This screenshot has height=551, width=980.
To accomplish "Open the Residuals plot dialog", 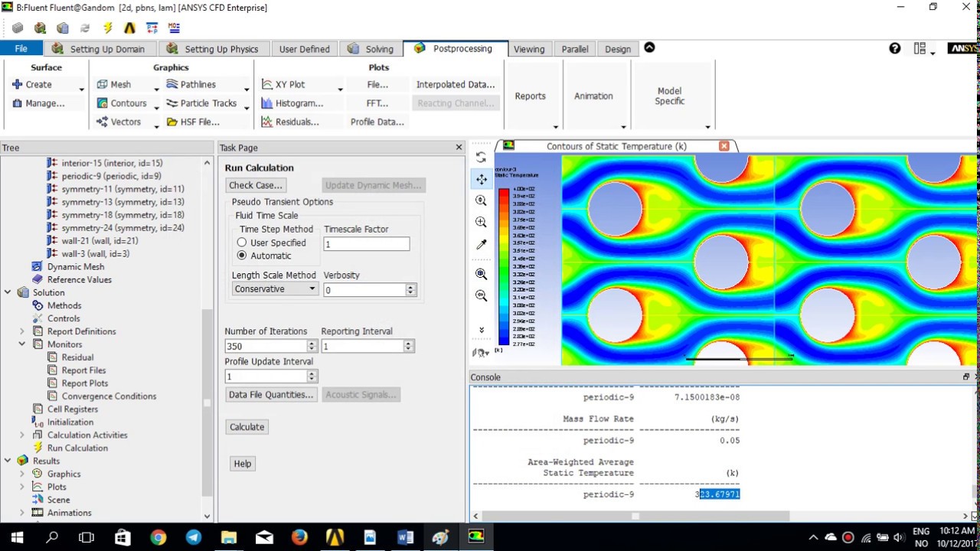I will coord(290,122).
